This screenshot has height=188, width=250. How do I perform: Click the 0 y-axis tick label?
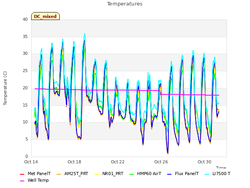(27, 156)
